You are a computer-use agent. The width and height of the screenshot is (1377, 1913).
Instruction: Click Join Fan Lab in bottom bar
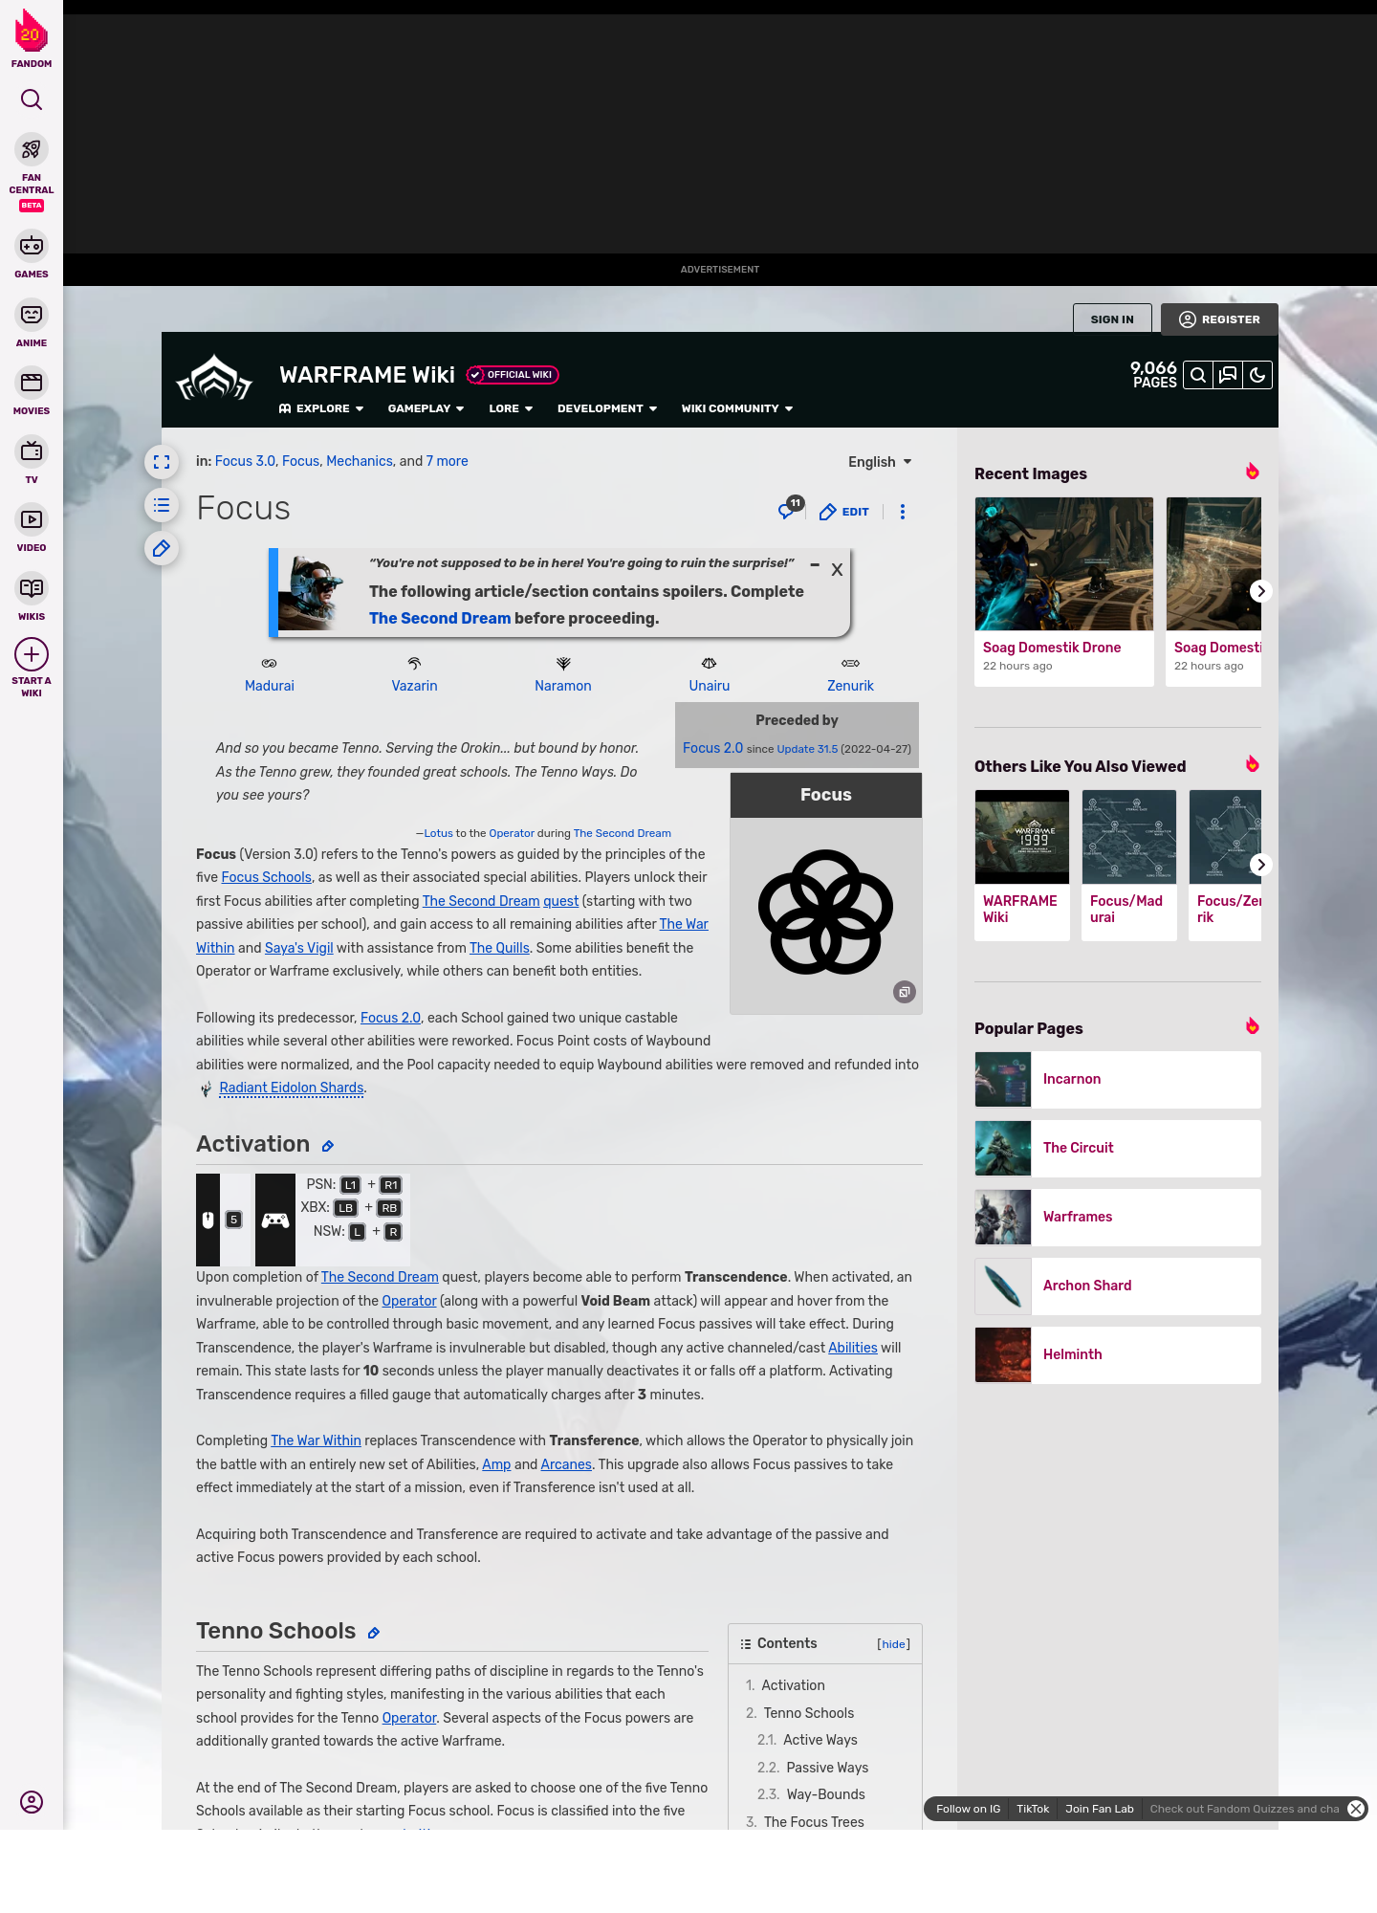(1100, 1809)
